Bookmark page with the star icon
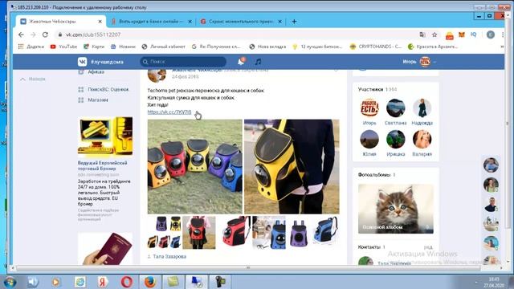The height and width of the screenshot is (289, 514). coord(434,35)
